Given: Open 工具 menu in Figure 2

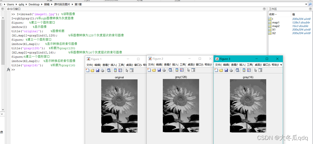Looking at the screenshot, I should pos(183,65).
